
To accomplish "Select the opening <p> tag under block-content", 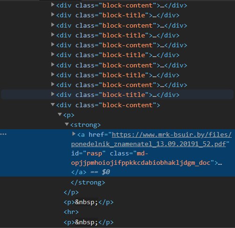I will pos(69,115).
